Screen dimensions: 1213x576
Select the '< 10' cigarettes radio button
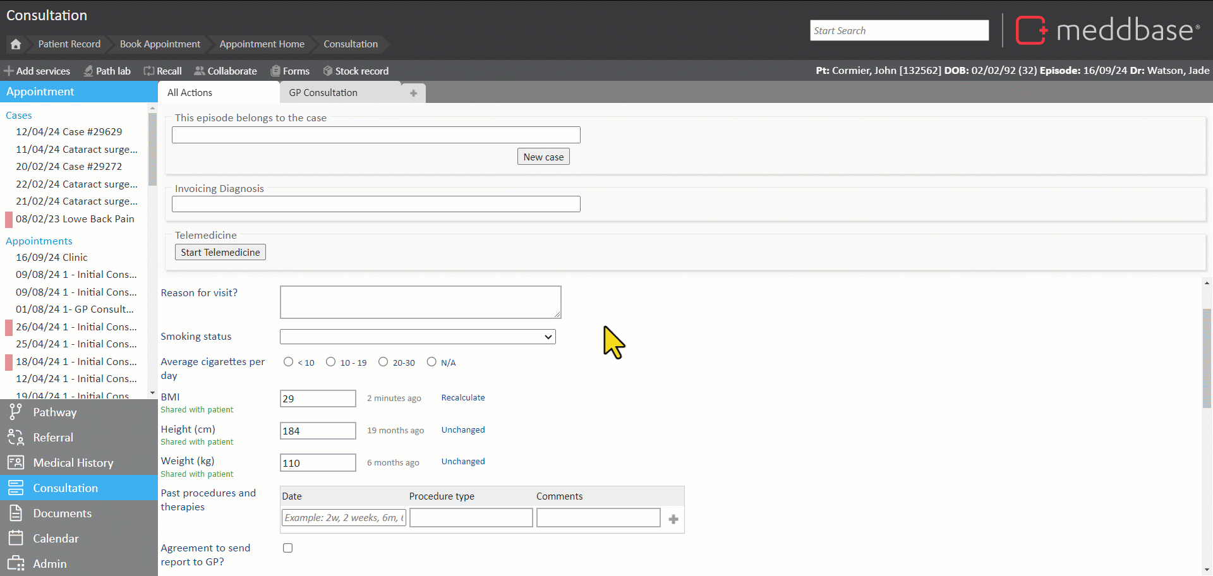[289, 362]
